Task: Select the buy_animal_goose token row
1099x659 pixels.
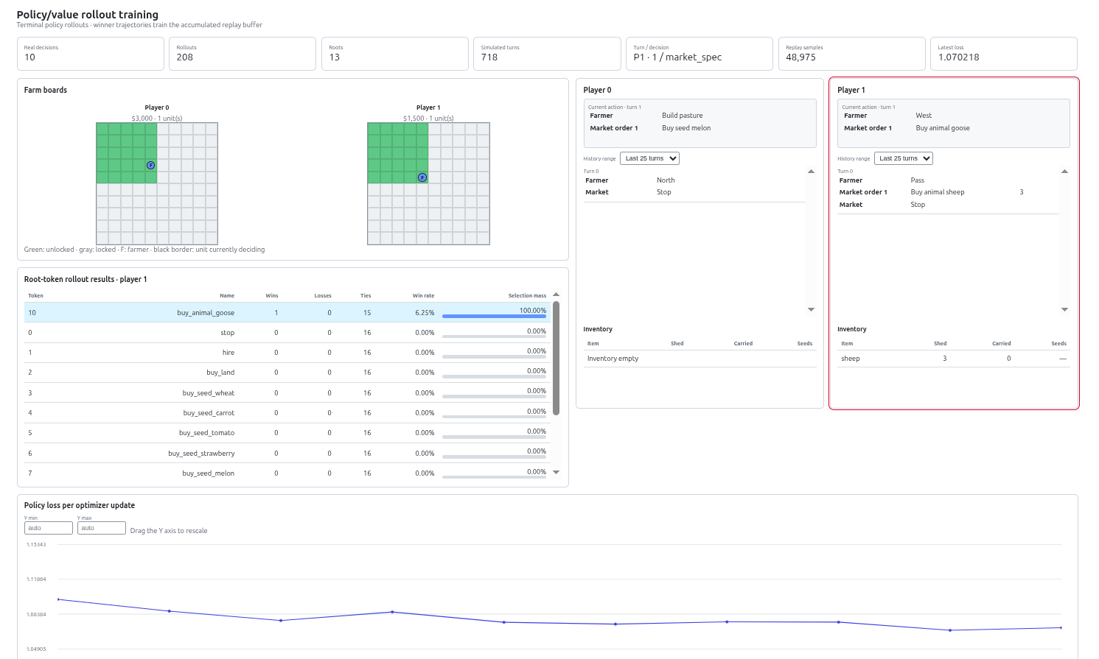Action: (x=287, y=312)
